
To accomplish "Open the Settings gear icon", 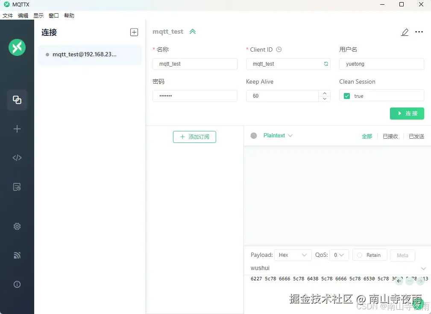I will [17, 226].
